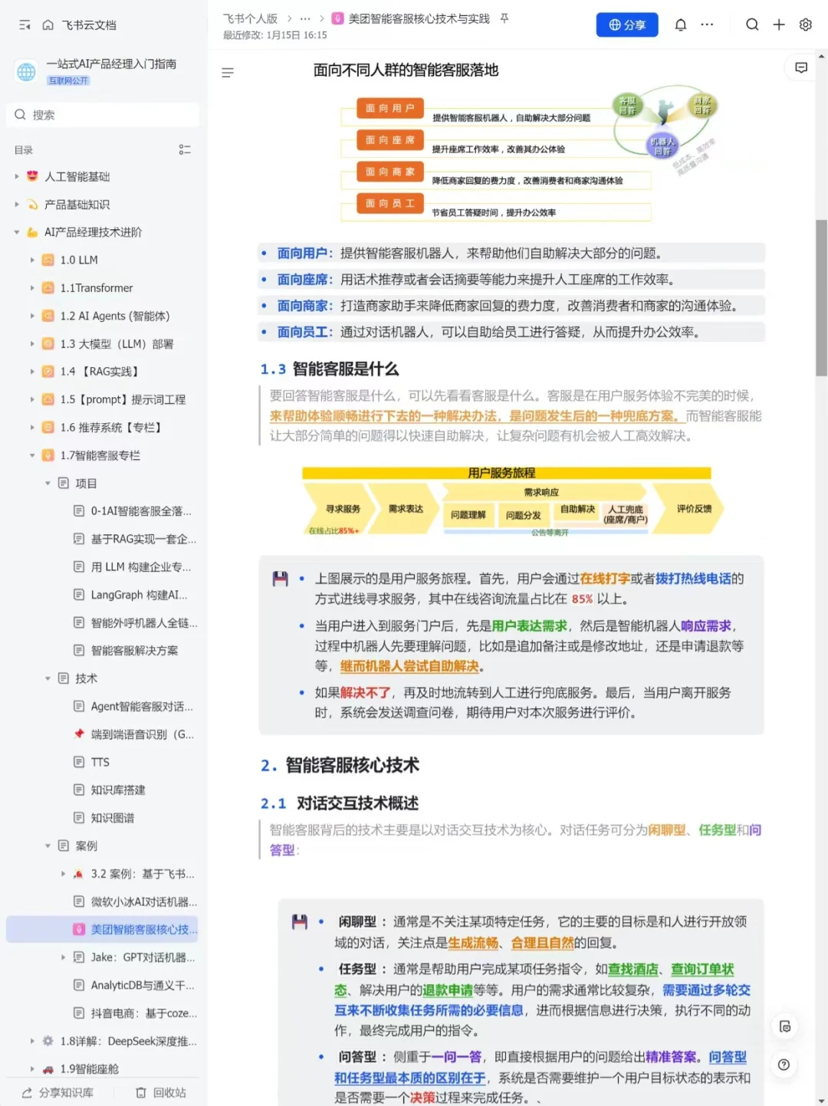Click the vertical scrollbar thumb
The height and width of the screenshot is (1106, 828).
(822, 298)
